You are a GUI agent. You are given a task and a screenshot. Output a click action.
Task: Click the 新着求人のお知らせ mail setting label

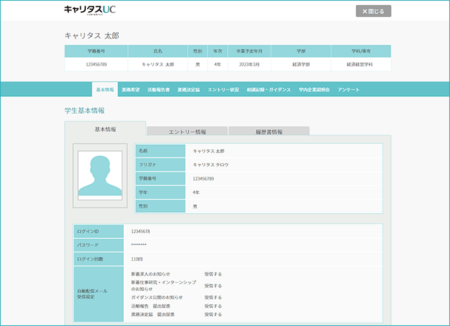tap(150, 274)
